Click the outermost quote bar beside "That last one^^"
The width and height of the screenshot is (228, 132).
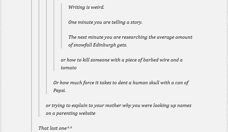[x=31, y=66]
